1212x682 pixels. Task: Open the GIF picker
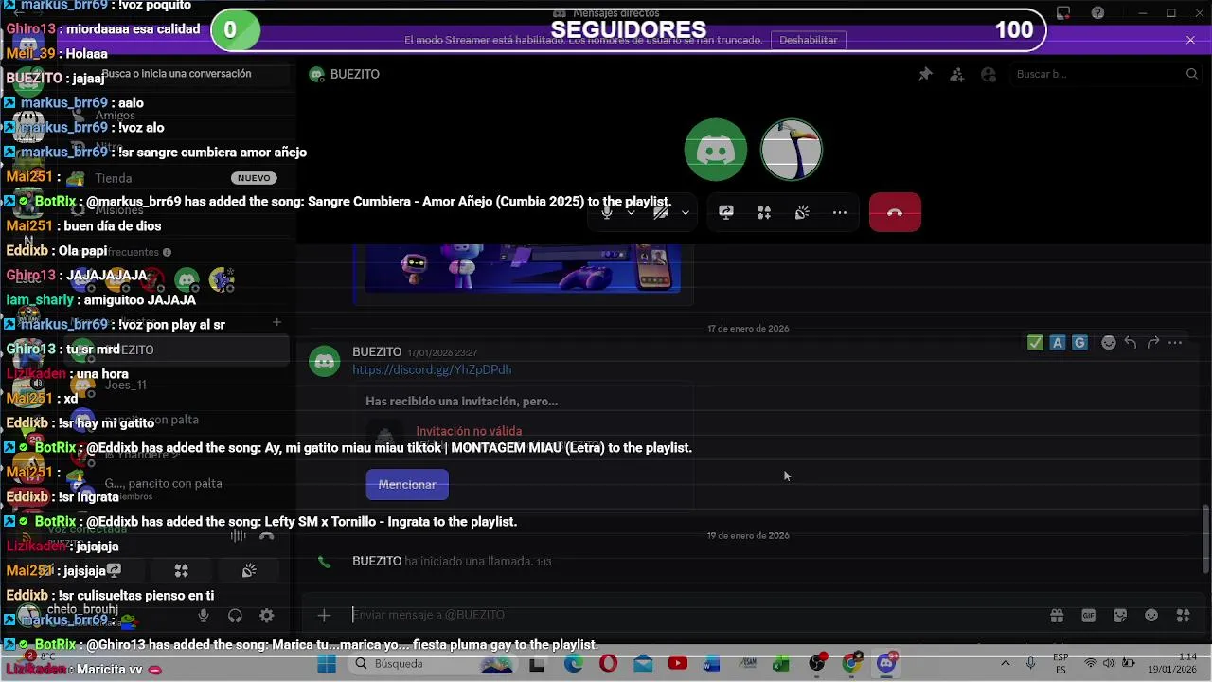point(1088,616)
